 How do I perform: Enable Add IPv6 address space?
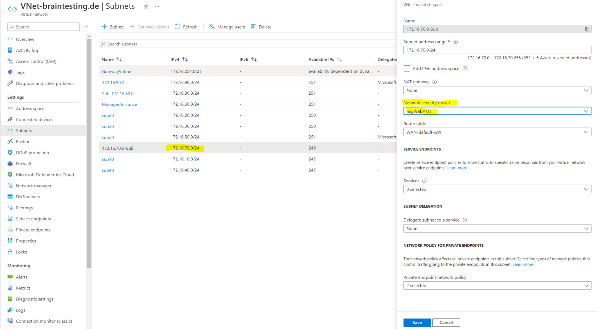point(407,68)
